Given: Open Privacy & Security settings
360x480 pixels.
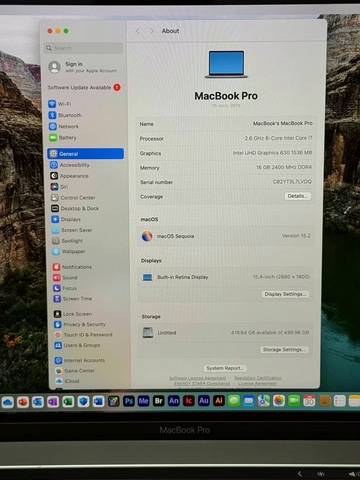Looking at the screenshot, I should pyautogui.click(x=80, y=324).
